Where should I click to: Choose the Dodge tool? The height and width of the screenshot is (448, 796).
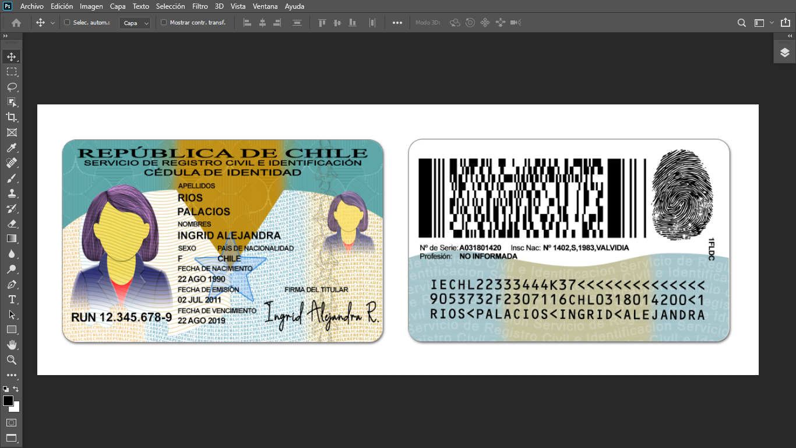click(x=11, y=269)
